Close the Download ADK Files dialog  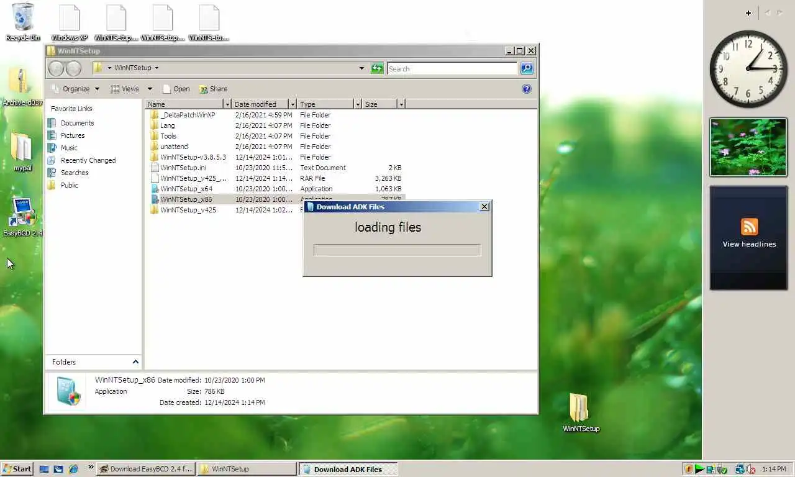tap(484, 207)
